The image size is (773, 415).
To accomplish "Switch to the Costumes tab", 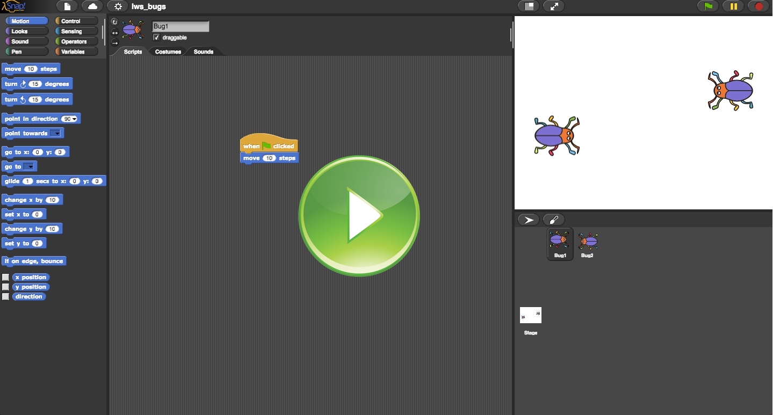I will pyautogui.click(x=168, y=52).
